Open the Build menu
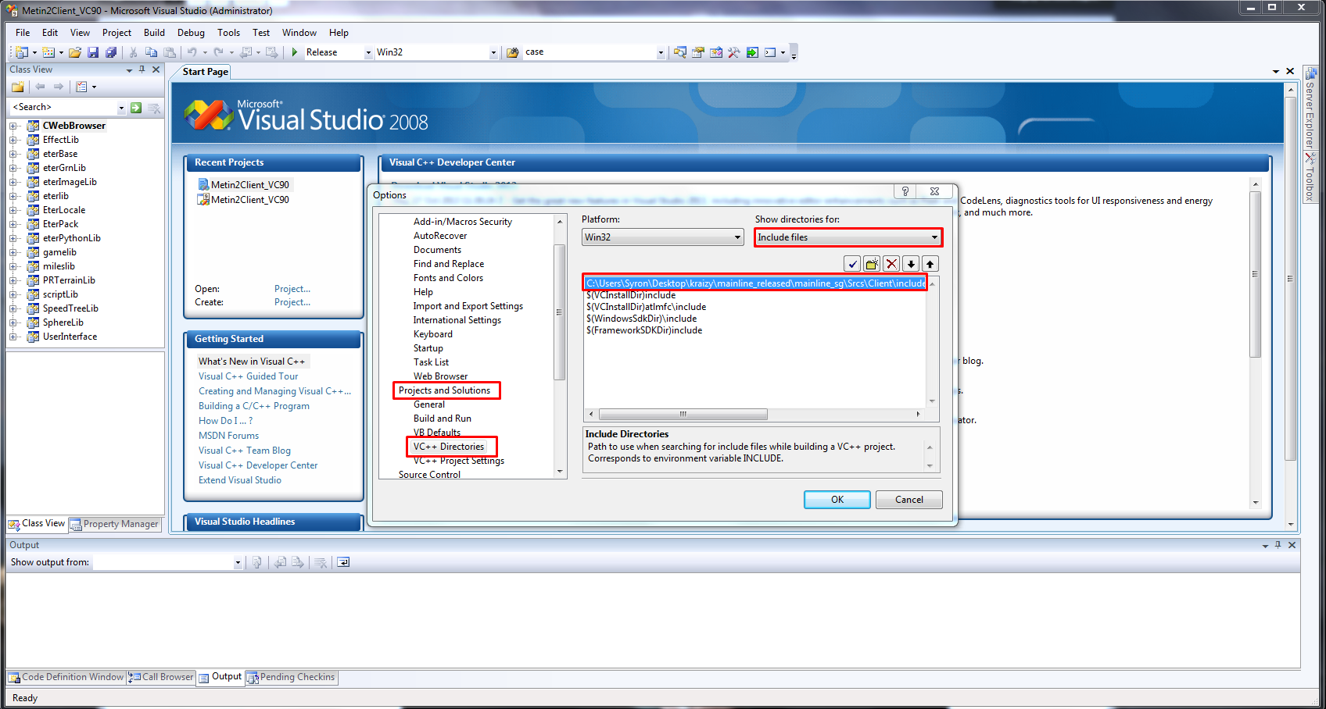 154,33
